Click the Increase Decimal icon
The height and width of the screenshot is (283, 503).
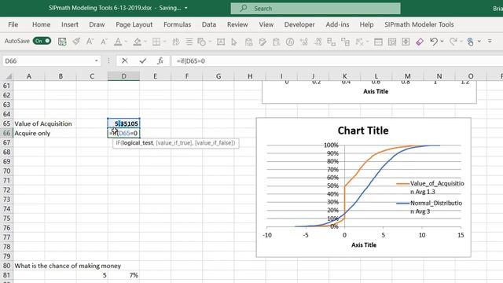[304, 42]
